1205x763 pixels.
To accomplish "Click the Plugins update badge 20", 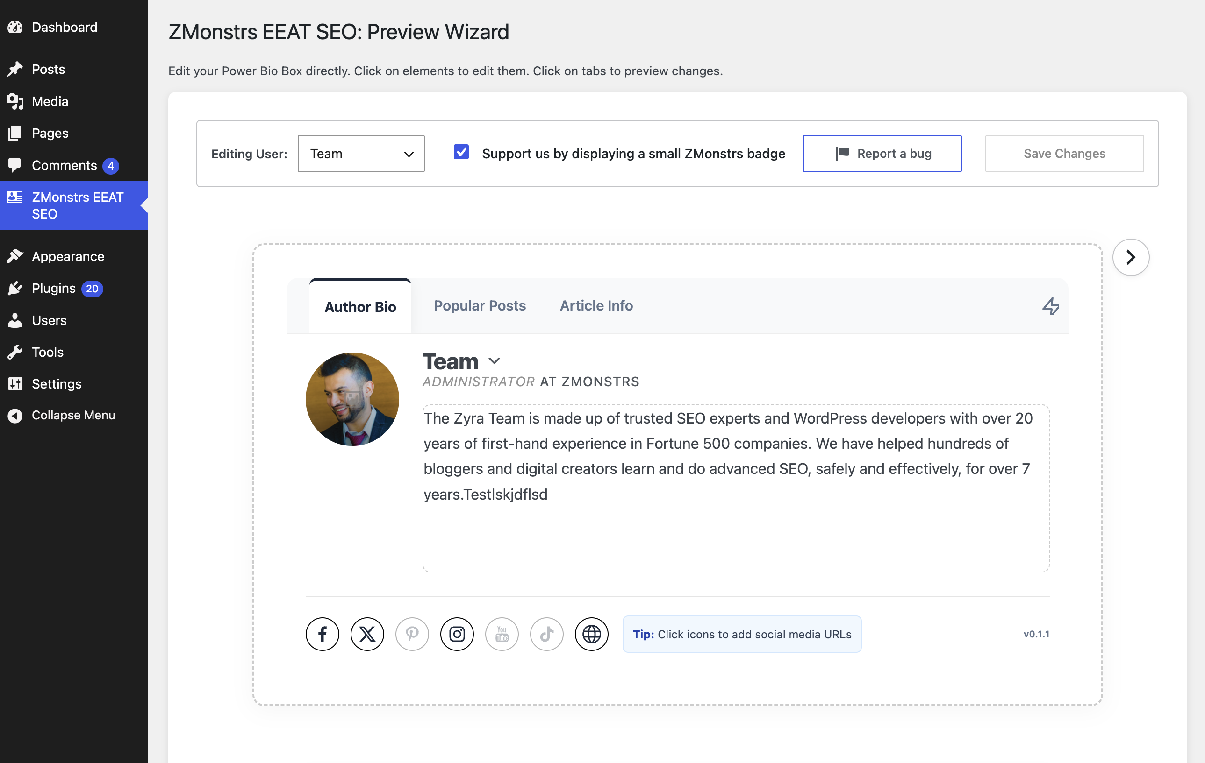I will point(92,289).
